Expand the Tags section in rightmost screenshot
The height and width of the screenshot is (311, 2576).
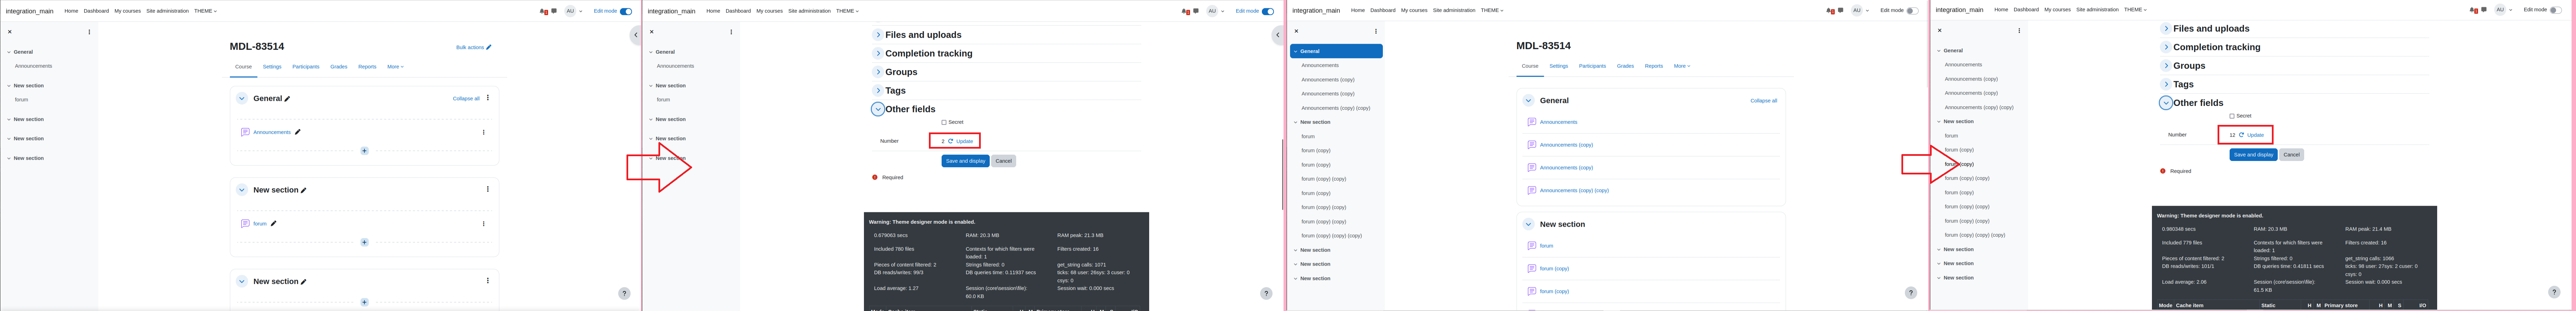(x=2166, y=84)
